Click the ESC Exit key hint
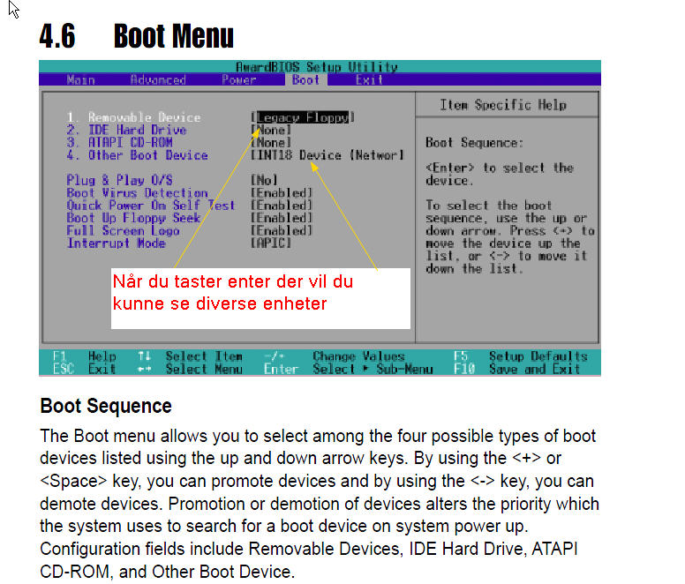This screenshot has height=584, width=685. (85, 370)
